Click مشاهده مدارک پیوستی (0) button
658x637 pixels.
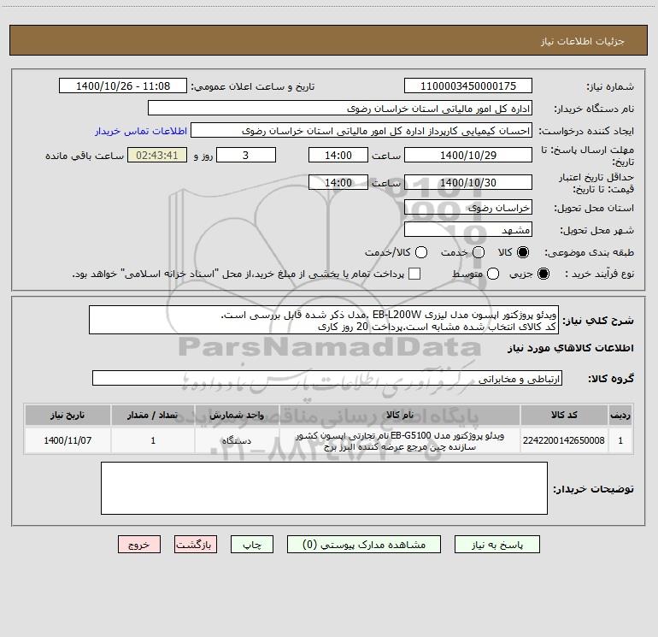pyautogui.click(x=364, y=544)
